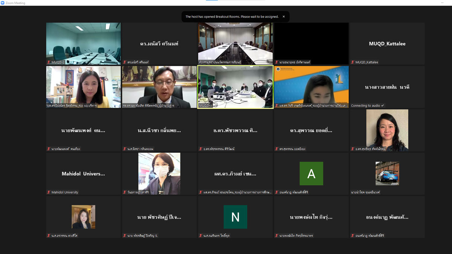Select the tile showing Connecting to audio
The image size is (452, 254).
click(x=387, y=87)
